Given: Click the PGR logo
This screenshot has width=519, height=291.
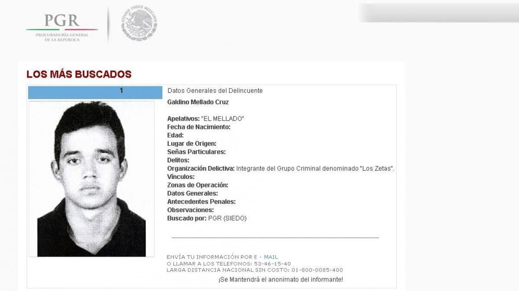Looking at the screenshot, I should tap(62, 28).
